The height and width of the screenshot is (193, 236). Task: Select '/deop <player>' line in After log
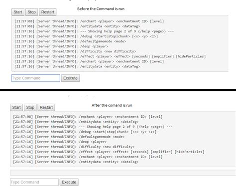pyautogui.click(x=60, y=142)
